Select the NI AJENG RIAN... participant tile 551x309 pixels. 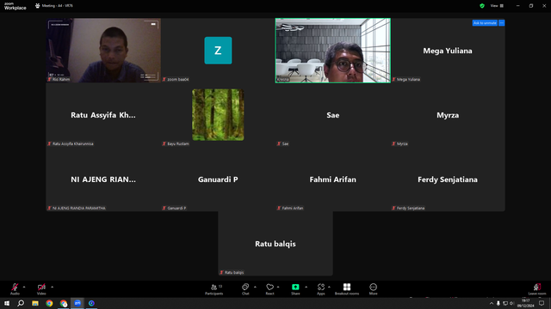pos(103,179)
